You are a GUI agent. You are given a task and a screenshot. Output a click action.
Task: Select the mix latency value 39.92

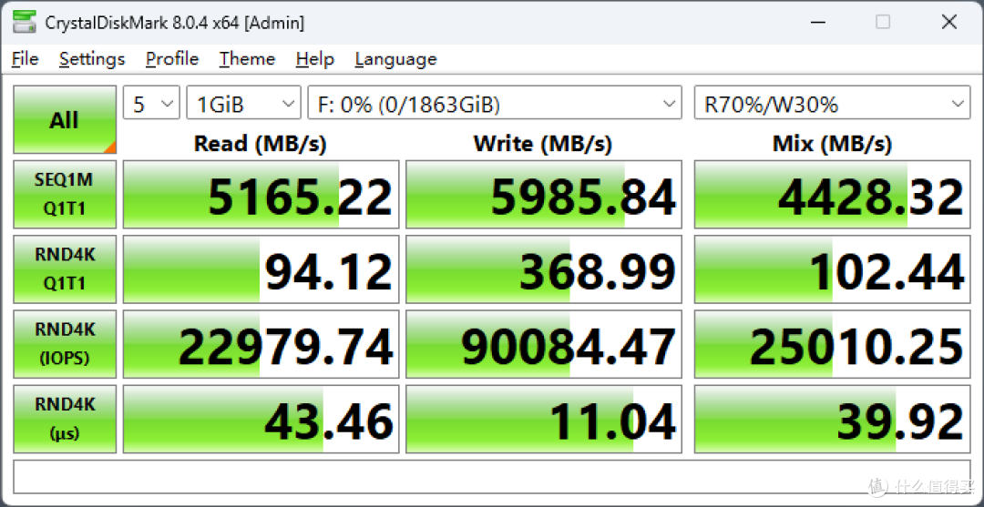point(832,420)
